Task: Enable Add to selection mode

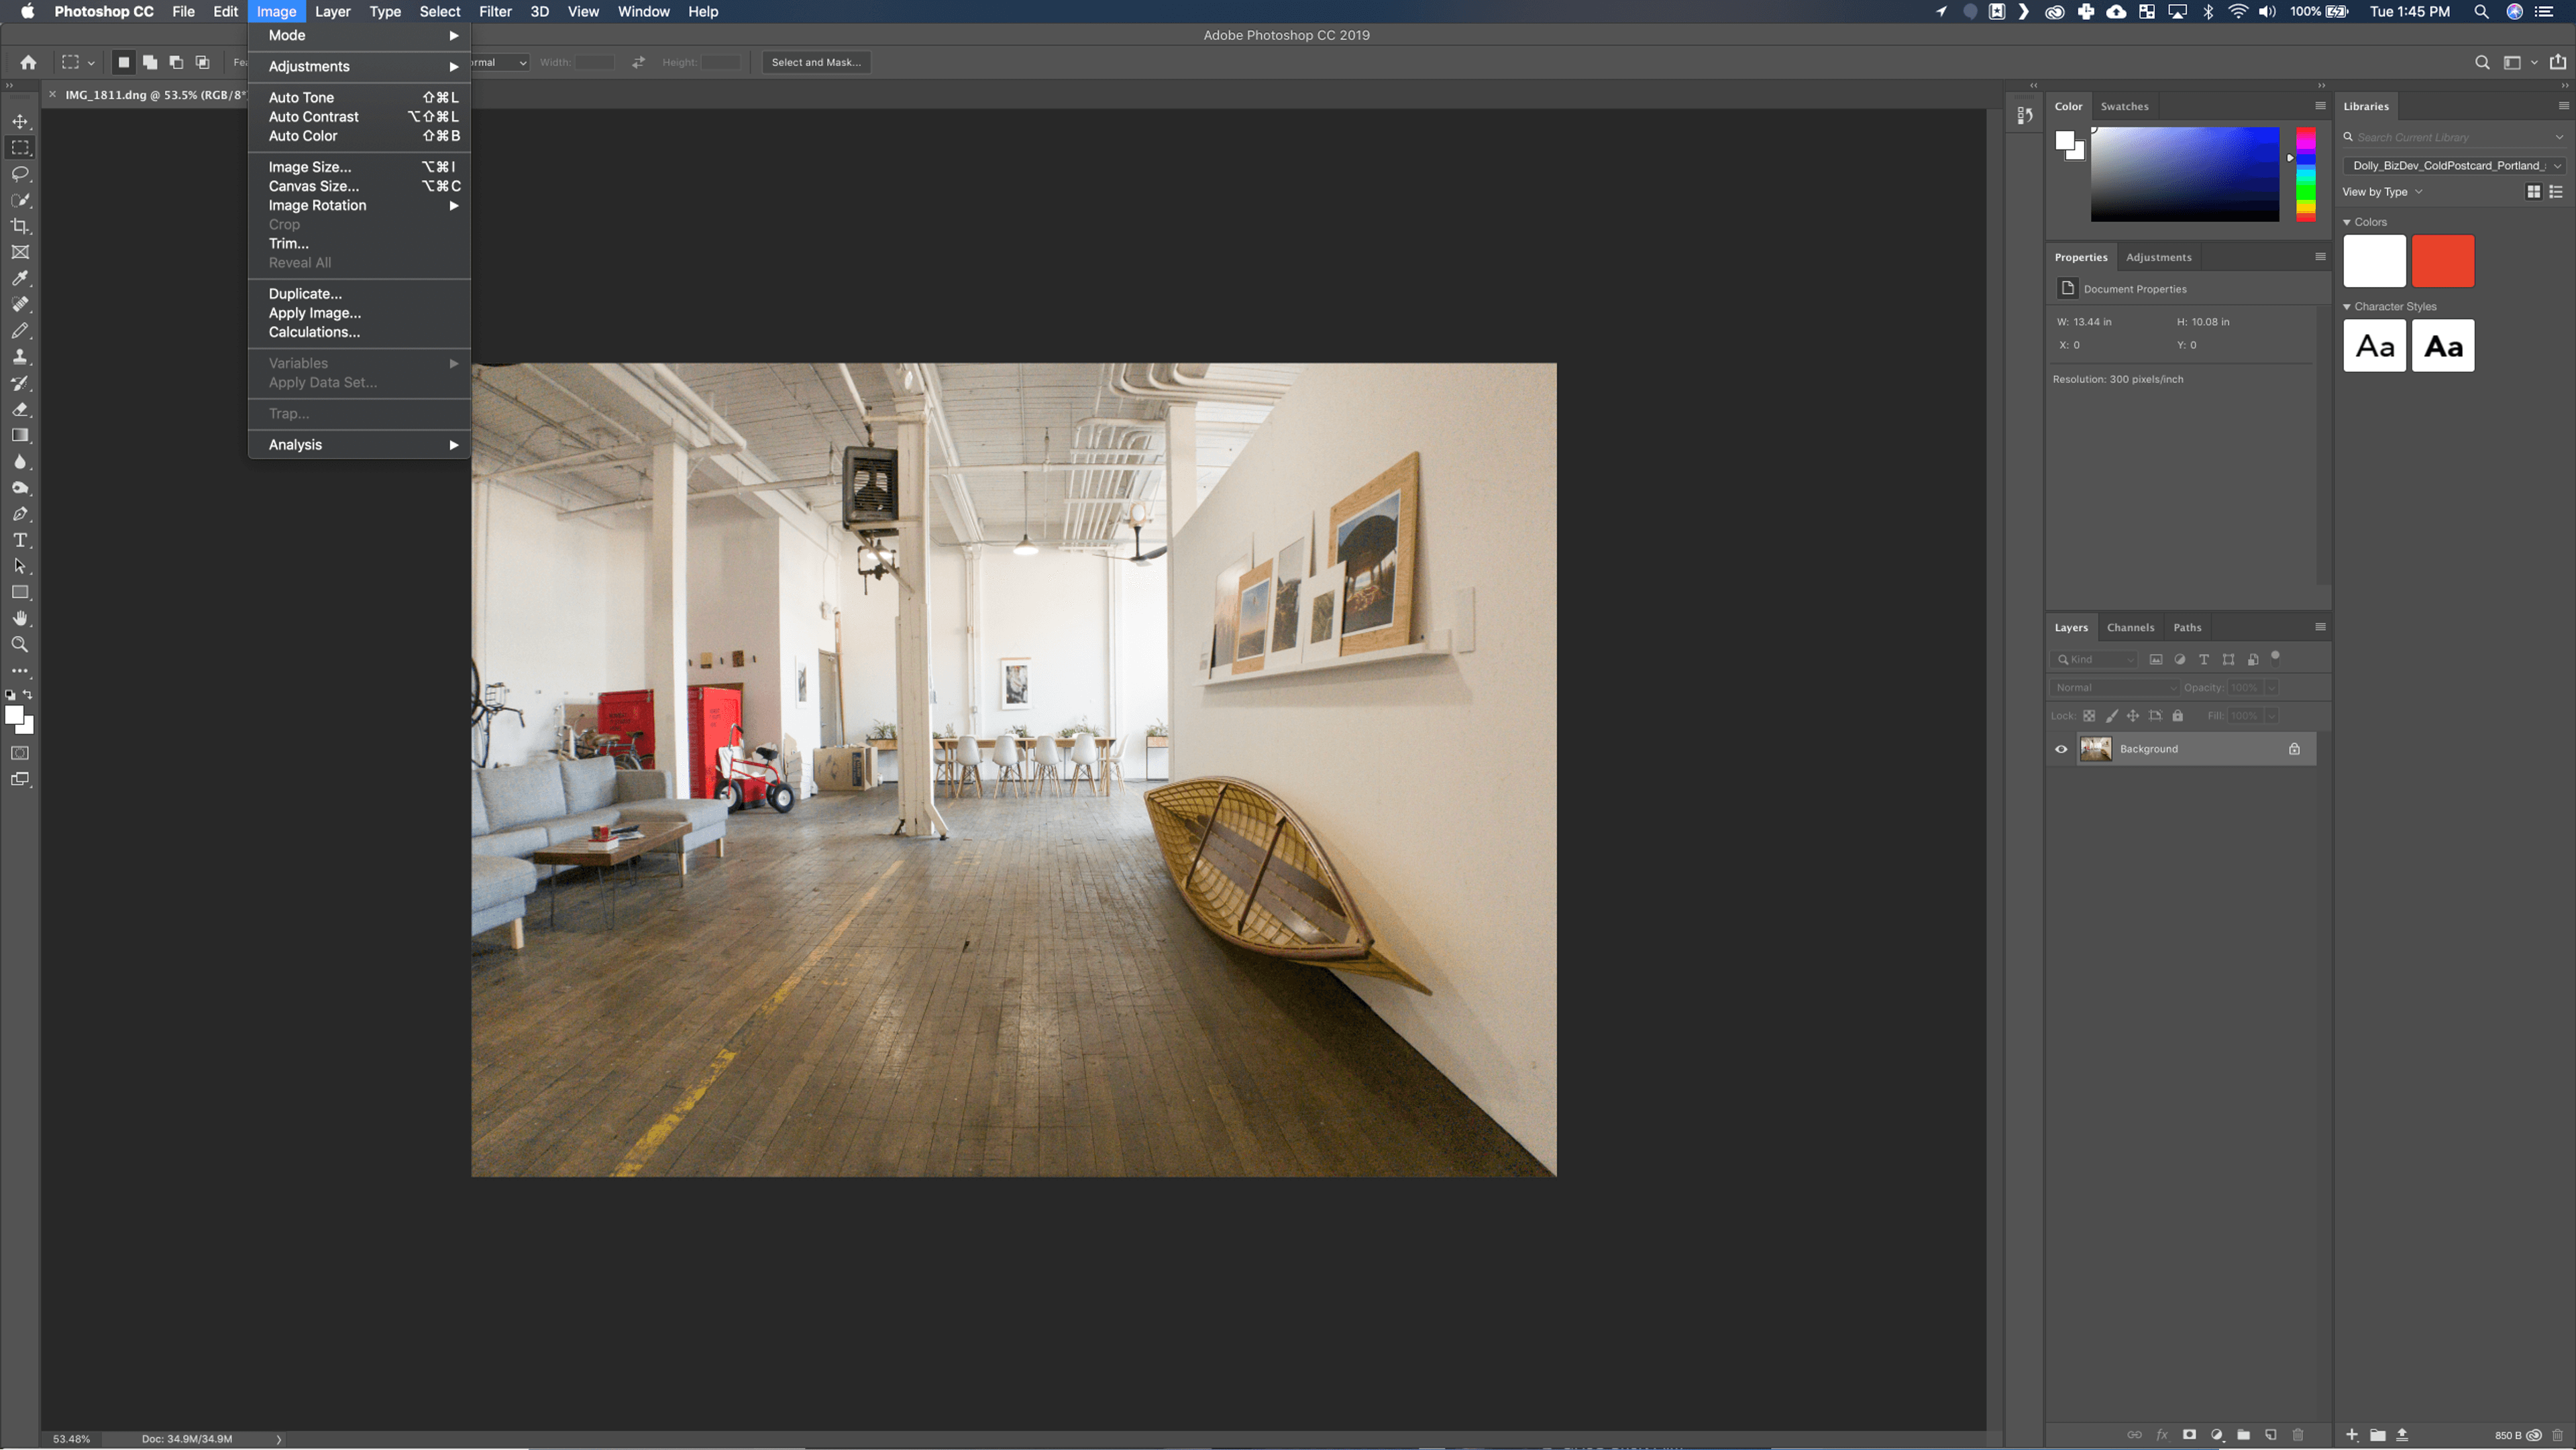Action: tap(150, 62)
